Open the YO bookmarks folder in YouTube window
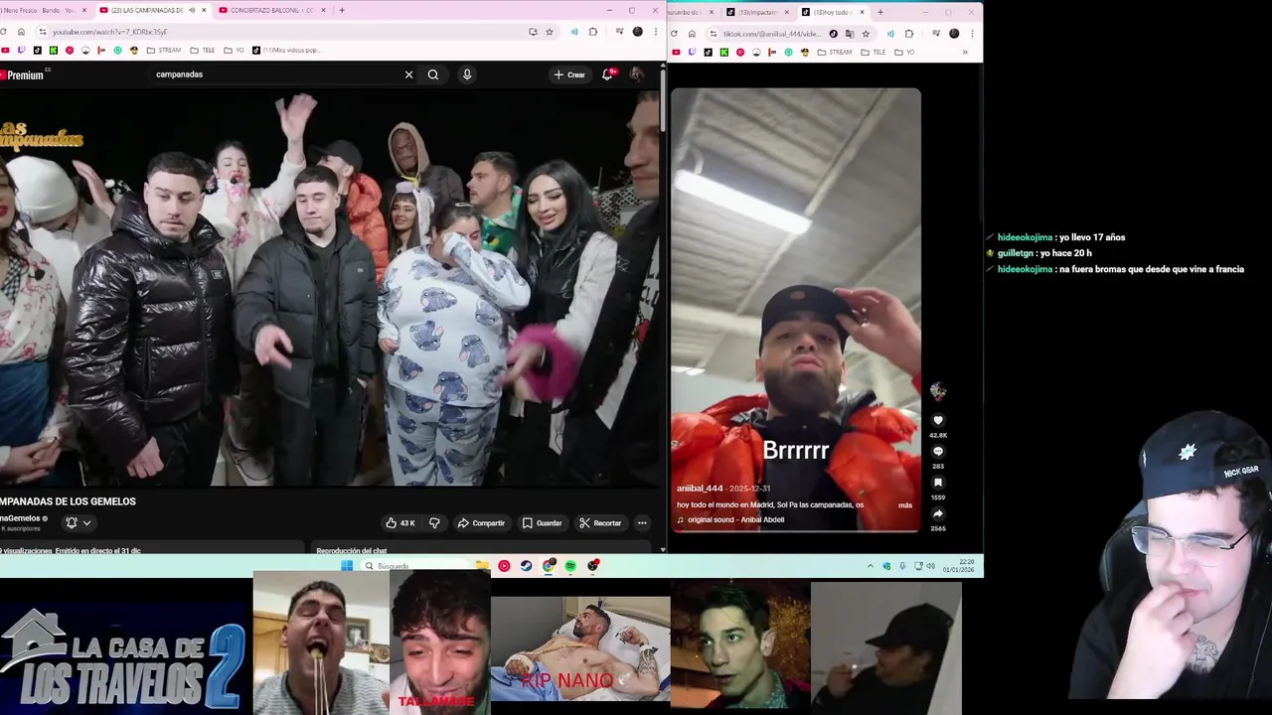This screenshot has height=715, width=1272. pos(234,51)
